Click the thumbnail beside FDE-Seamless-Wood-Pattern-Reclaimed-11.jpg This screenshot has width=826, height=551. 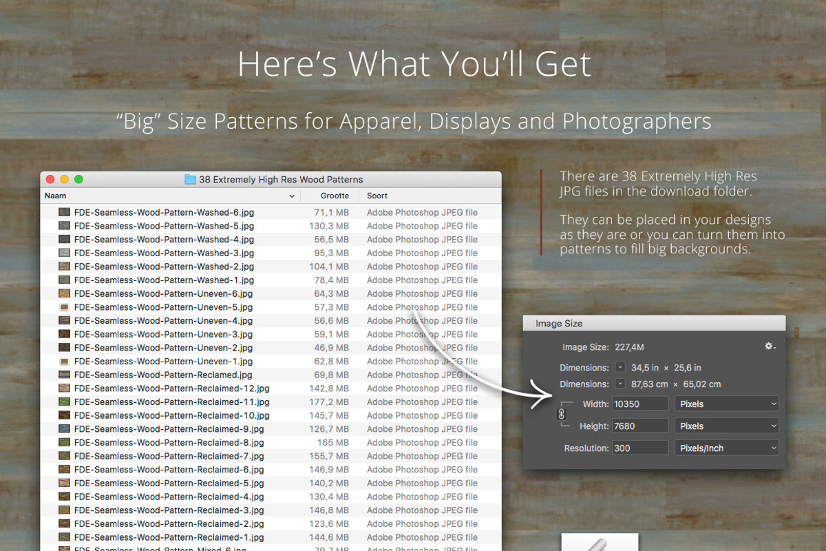[64, 402]
